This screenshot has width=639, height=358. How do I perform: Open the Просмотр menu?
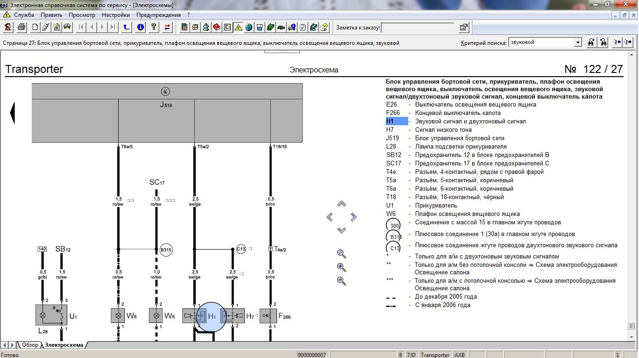point(82,15)
